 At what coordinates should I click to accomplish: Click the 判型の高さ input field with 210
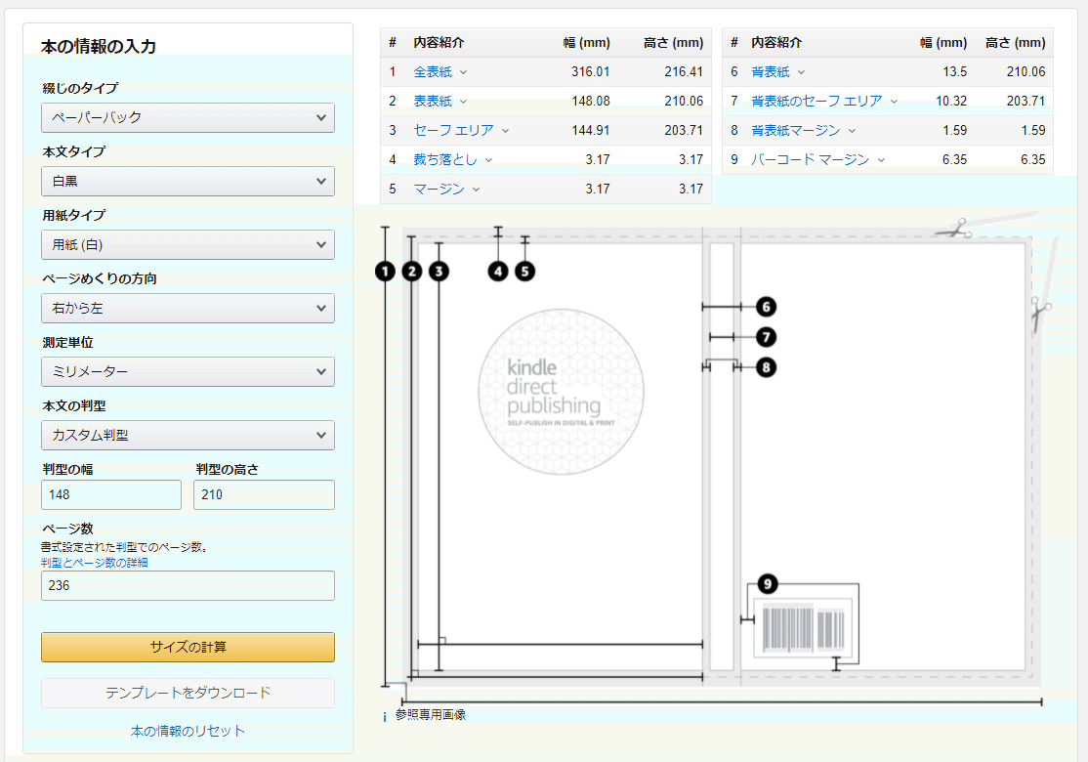point(264,495)
